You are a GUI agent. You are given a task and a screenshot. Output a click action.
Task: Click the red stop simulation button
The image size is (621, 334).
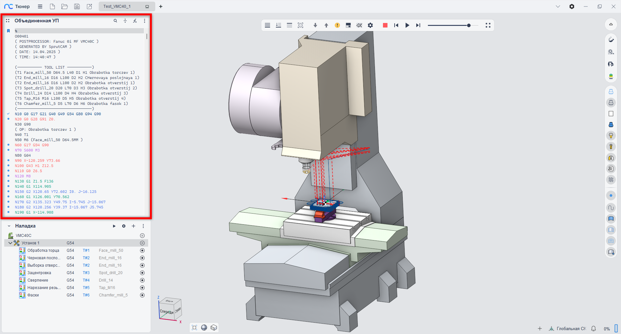pos(385,25)
